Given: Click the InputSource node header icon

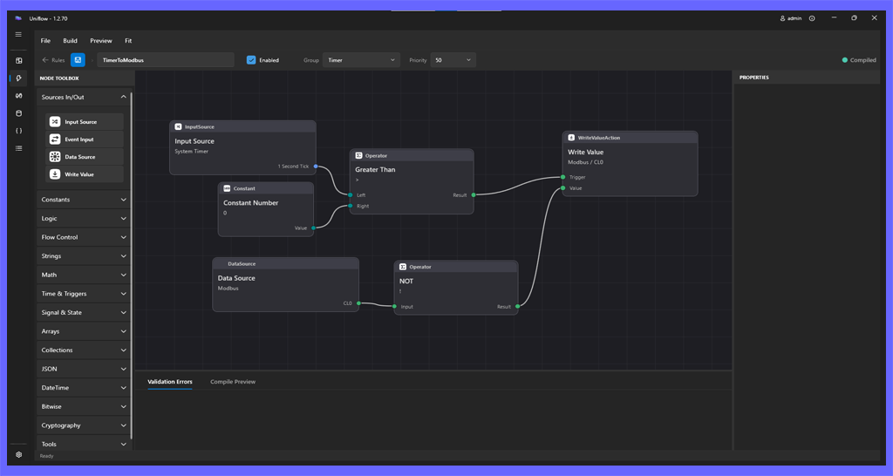Looking at the screenshot, I should click(178, 127).
